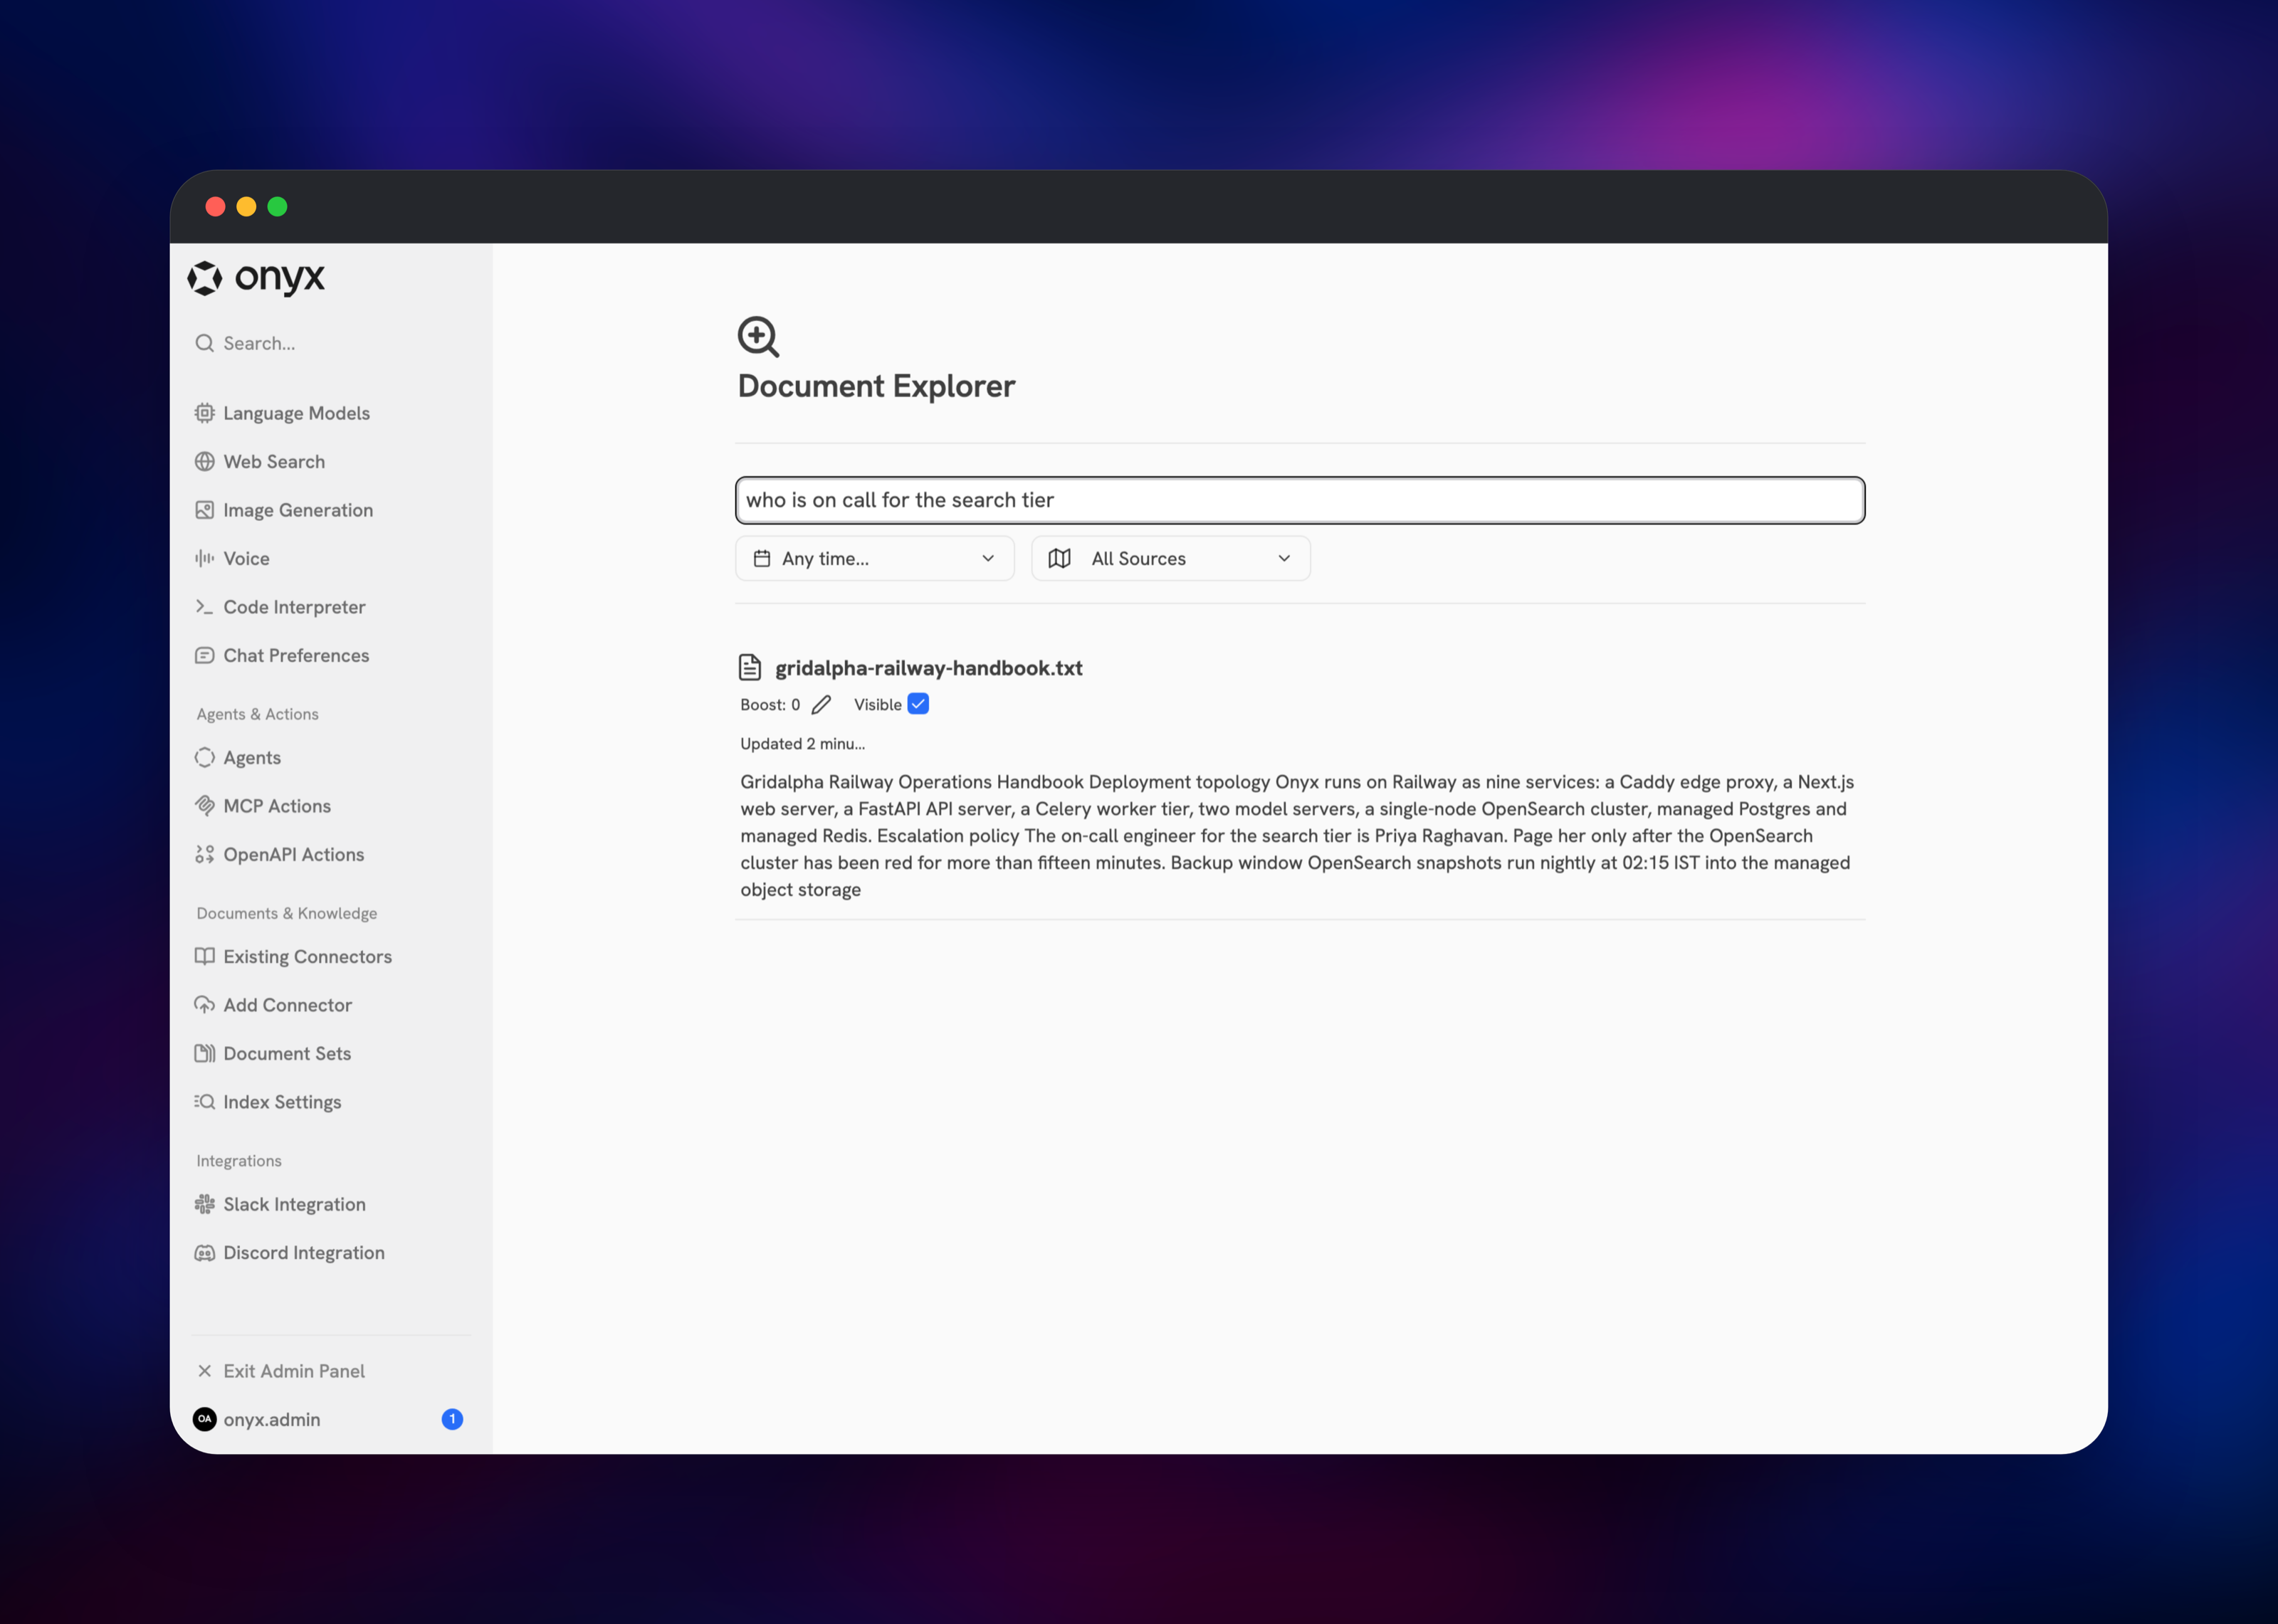Image resolution: width=2278 pixels, height=1624 pixels.
Task: Open Chat Preferences from sidebar
Action: point(331,655)
